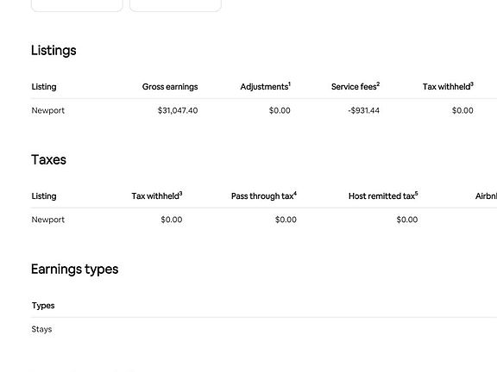Screen dimensions: 497x372
Task: Click the Stays earnings type row
Action: [264, 329]
